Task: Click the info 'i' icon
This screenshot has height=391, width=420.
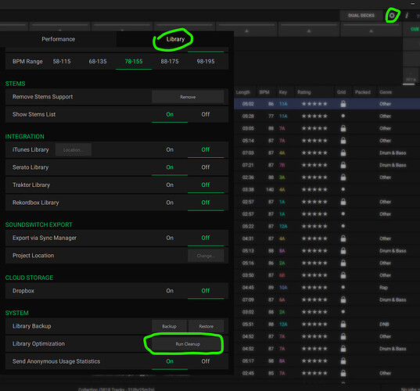Action: click(407, 16)
